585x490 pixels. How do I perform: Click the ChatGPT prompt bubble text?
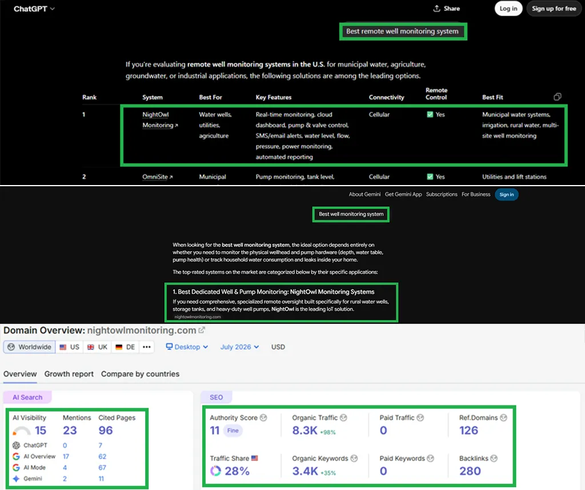point(402,31)
